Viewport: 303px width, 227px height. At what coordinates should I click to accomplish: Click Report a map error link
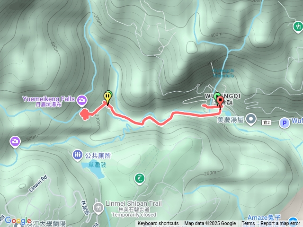coord(280,224)
